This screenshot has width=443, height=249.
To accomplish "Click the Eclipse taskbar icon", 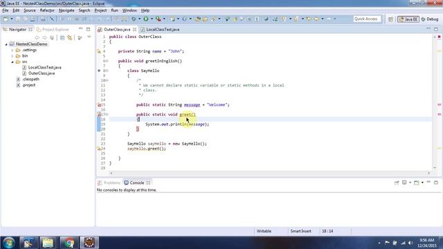I will 89,243.
